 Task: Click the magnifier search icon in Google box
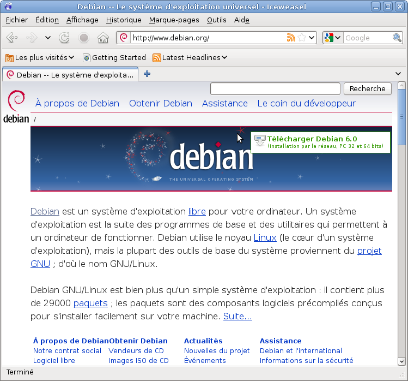coord(397,38)
